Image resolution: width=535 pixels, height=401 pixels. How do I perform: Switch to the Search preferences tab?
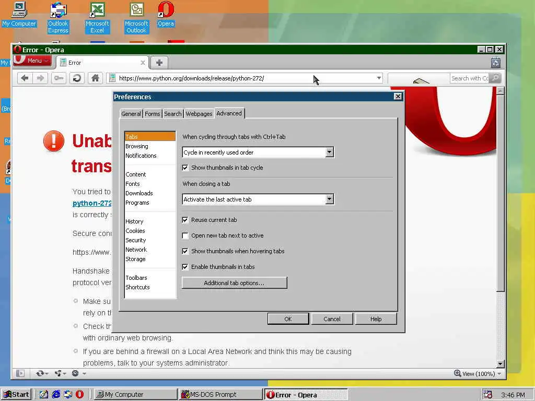172,113
